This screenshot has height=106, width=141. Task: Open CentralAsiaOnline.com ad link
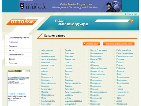(19, 77)
